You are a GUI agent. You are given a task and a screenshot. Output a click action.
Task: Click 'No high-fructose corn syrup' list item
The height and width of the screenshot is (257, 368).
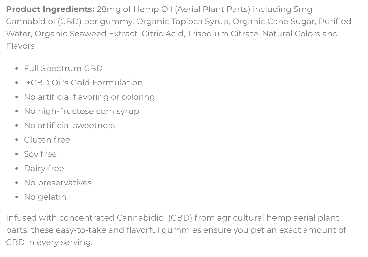(x=82, y=111)
